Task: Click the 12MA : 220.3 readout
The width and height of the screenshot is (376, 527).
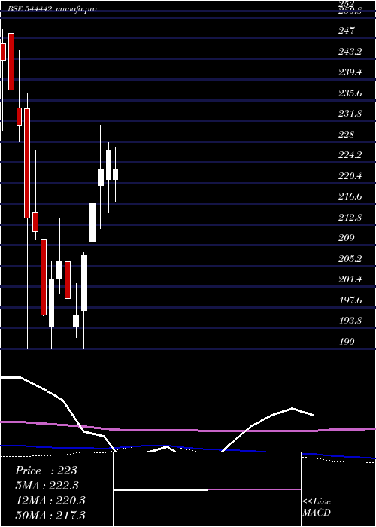Action: click(x=50, y=501)
